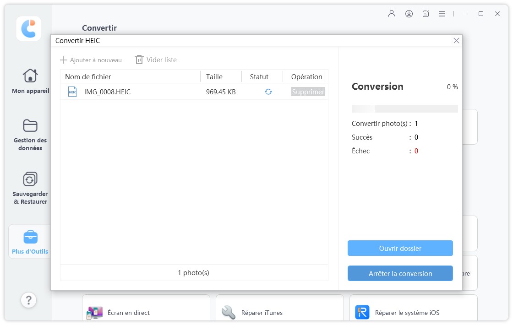Screen dimensions: 513x325
Task: Click the HEIC file icon for IMG_0008
Action: [72, 92]
